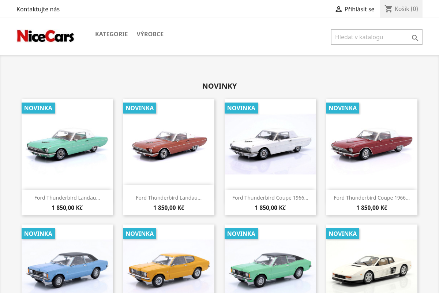
Task: Open the KATEGORIE menu
Action: (112, 34)
